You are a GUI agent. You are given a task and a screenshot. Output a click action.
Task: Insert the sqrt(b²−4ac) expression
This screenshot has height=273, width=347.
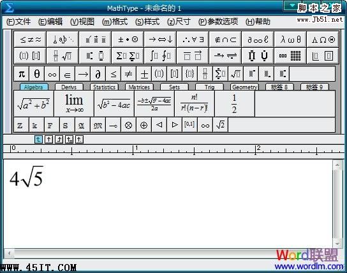coord(114,103)
